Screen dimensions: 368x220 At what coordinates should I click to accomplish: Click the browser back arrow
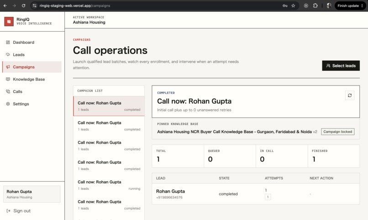pos(5,5)
